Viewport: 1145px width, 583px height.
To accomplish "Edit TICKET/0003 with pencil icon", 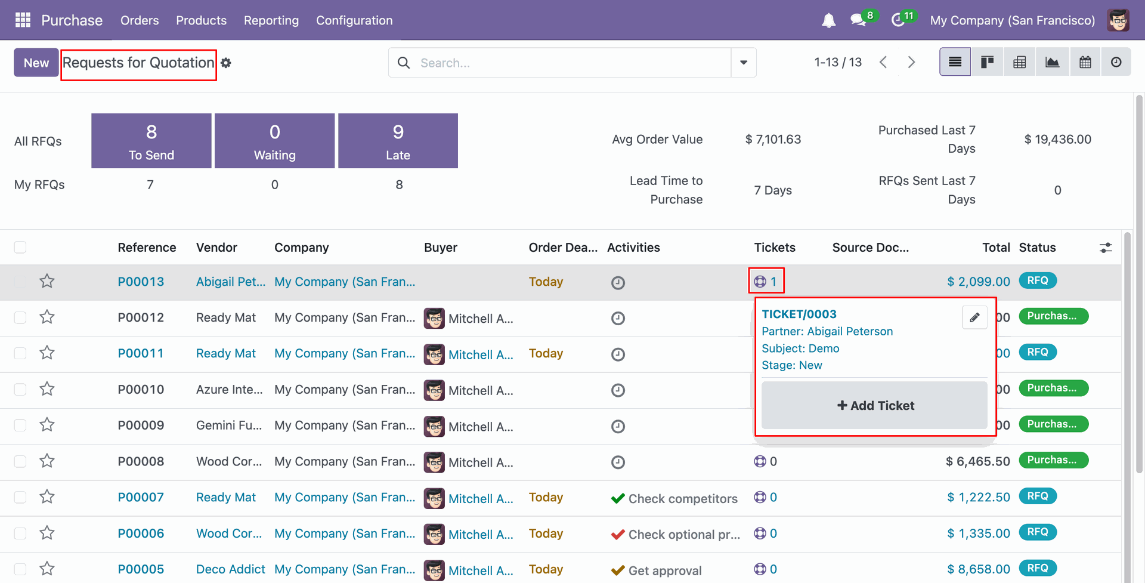I will [974, 317].
